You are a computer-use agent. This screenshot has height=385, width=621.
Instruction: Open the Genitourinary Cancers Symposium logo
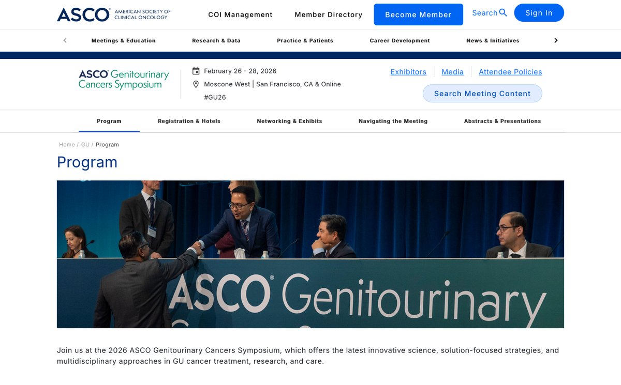point(124,80)
